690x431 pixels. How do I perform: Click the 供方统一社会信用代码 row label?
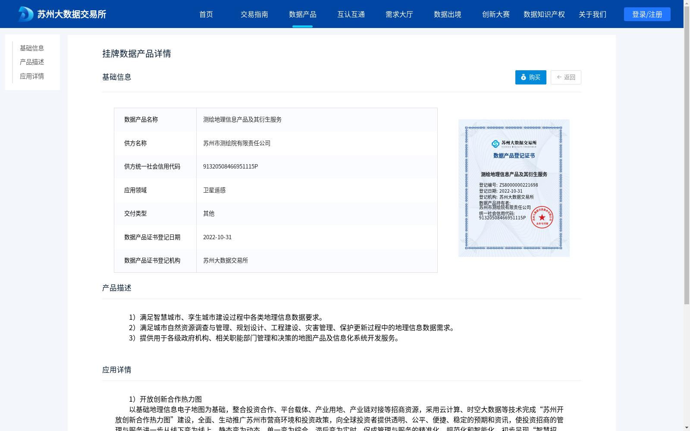pos(152,166)
